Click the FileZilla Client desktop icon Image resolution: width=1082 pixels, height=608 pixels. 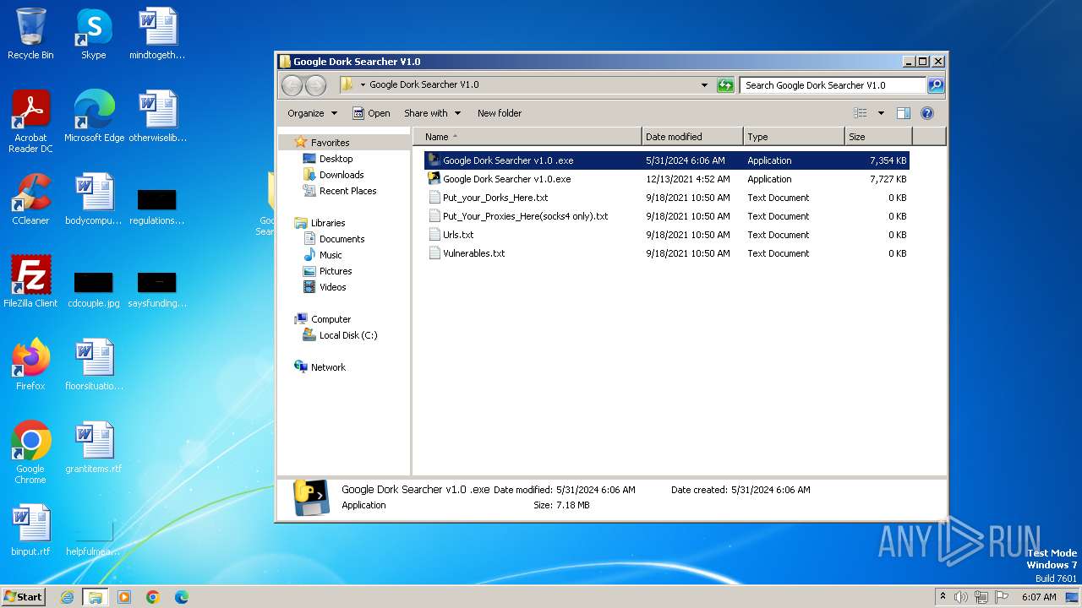[30, 282]
